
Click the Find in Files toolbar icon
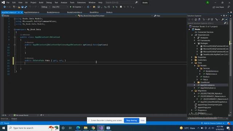(x=94, y=7)
